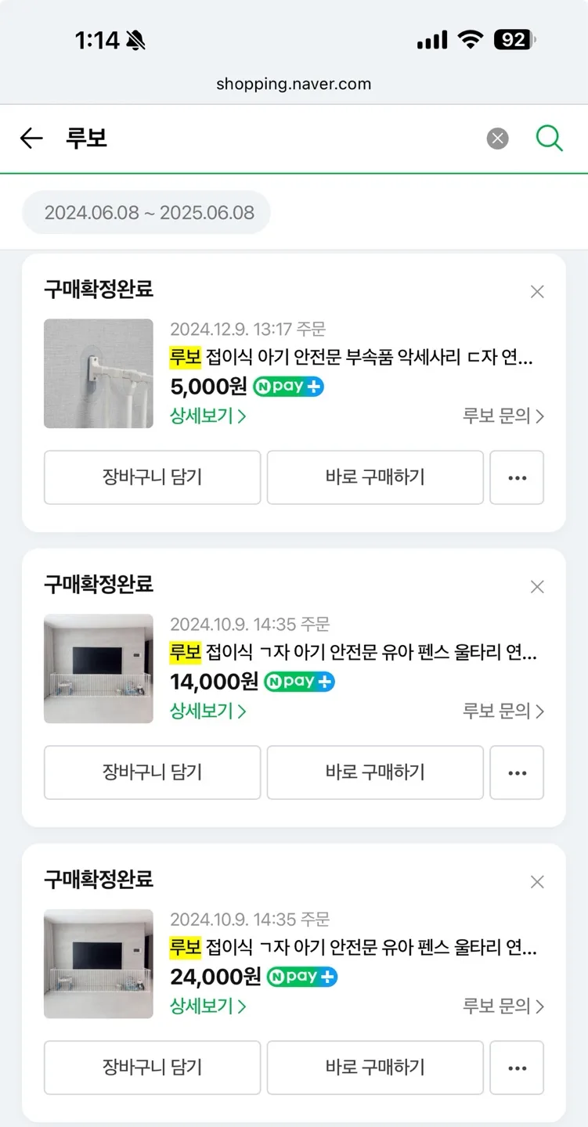This screenshot has width=588, height=1127.
Task: Dismiss the 14,000원 order card
Action: click(537, 587)
